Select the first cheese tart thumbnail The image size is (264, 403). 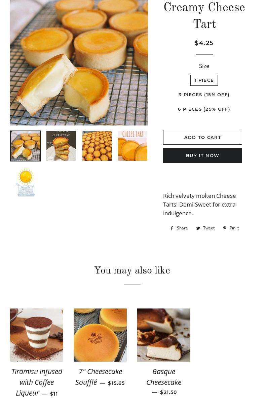(25, 146)
